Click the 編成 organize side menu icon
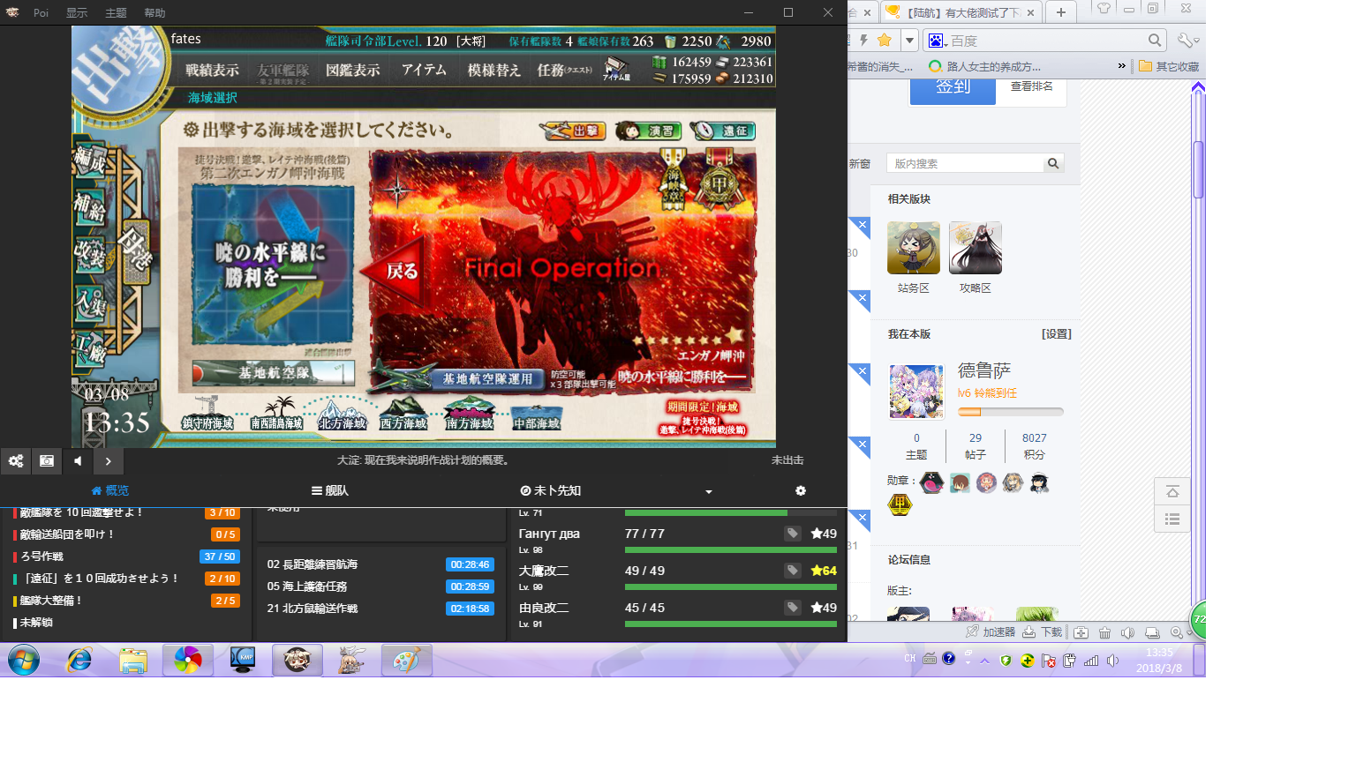This screenshot has width=1356, height=762. pyautogui.click(x=90, y=161)
